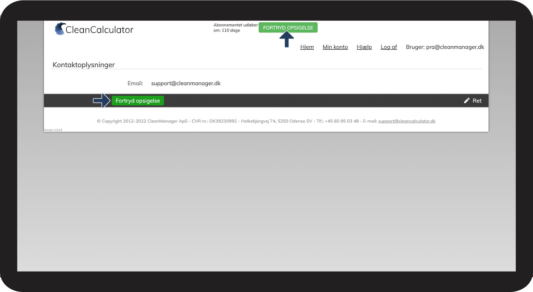
Task: Click the Fortryd opsigelse button in dark bar
Action: pos(138,101)
